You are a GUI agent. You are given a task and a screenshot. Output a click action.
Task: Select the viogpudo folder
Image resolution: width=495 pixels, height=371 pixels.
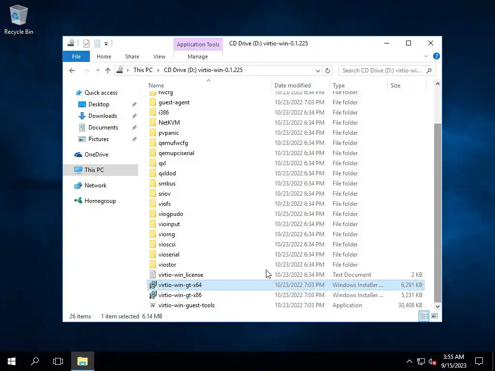point(171,214)
